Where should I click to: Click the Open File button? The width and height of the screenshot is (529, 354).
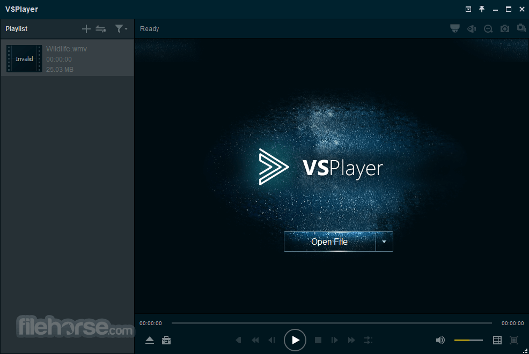[329, 242]
